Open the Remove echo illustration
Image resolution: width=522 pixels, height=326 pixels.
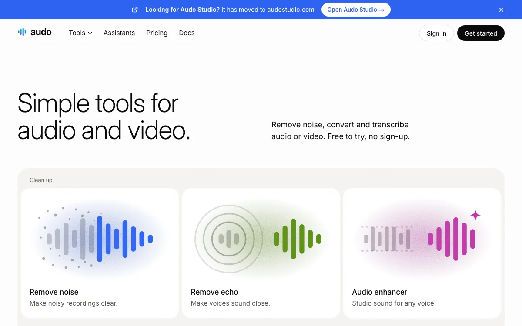(x=261, y=238)
